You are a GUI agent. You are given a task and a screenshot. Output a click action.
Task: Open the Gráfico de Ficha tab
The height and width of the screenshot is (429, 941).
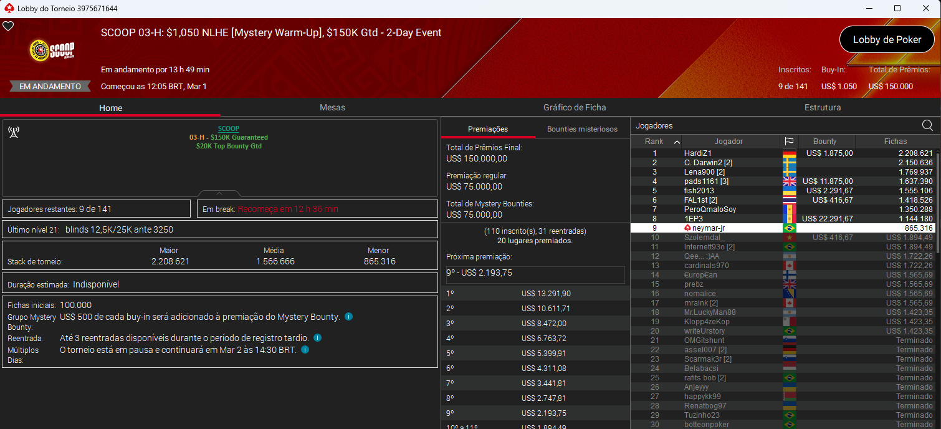point(574,107)
